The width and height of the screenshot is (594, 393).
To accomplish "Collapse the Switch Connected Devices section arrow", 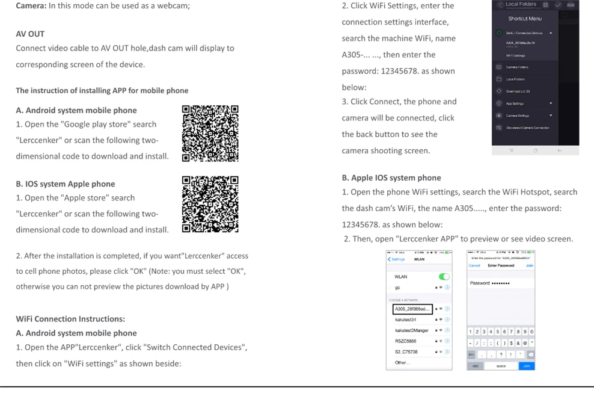I will (551, 33).
